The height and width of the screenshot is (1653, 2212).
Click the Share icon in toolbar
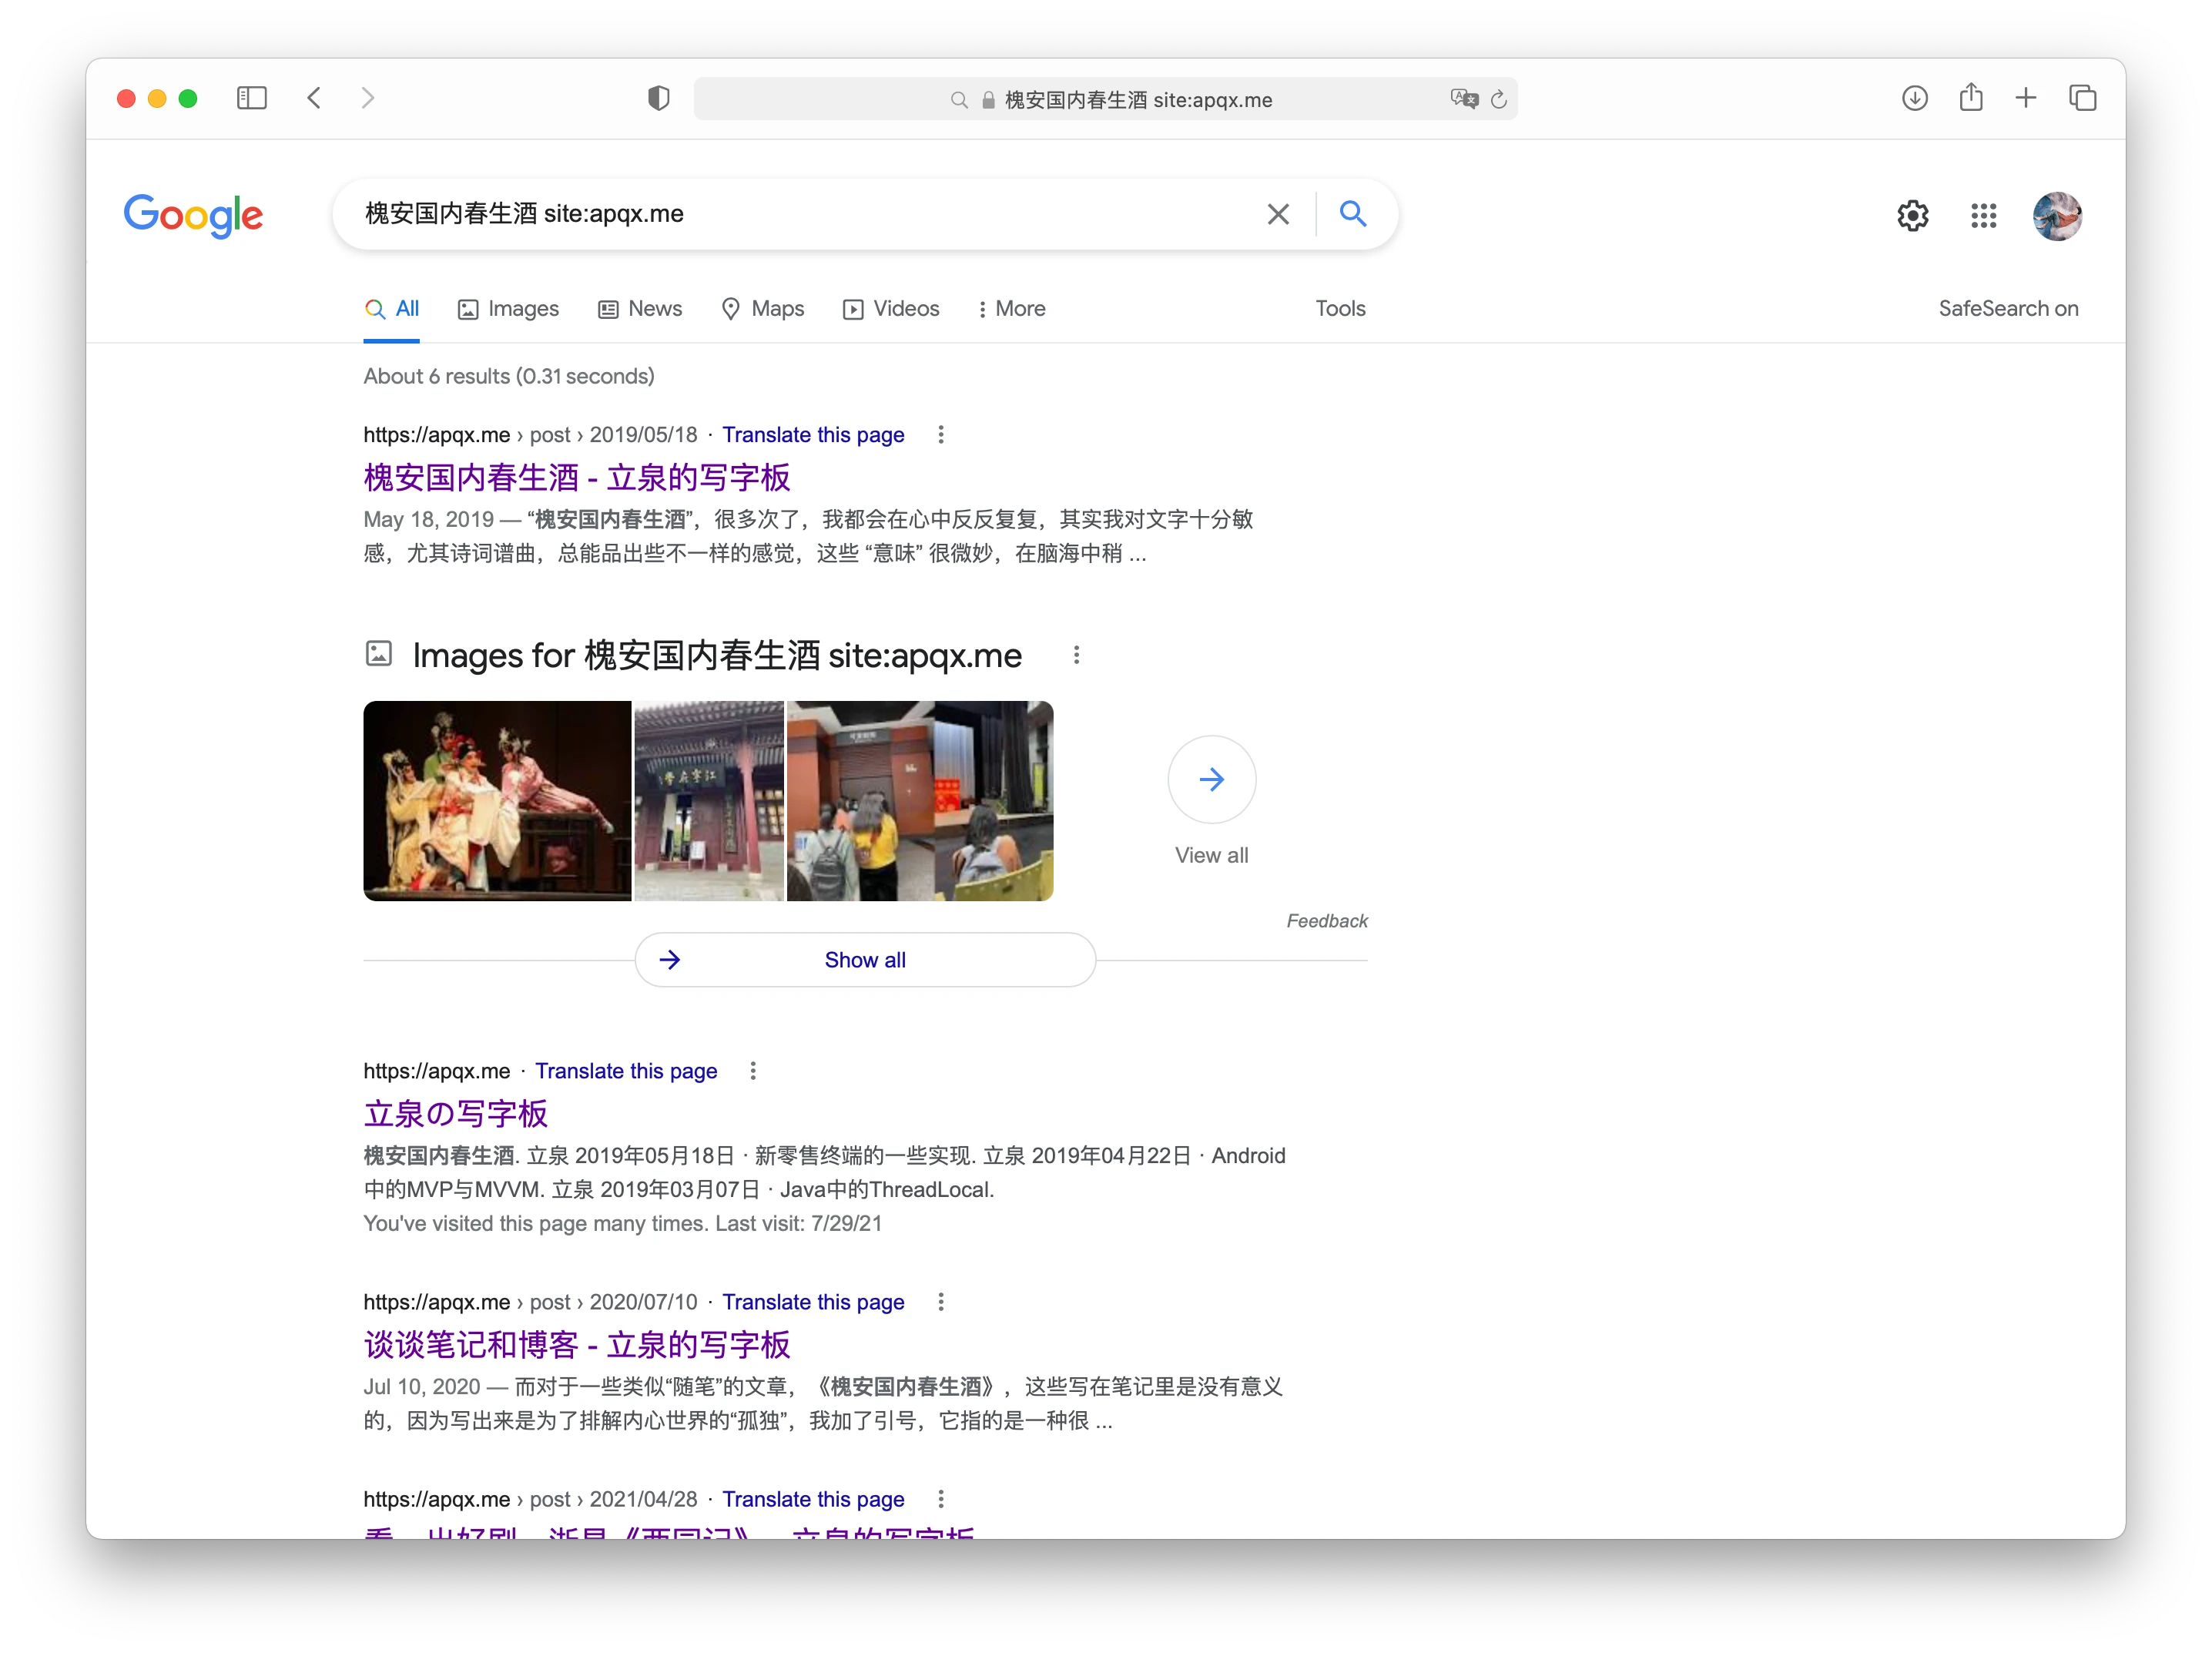pos(1970,98)
